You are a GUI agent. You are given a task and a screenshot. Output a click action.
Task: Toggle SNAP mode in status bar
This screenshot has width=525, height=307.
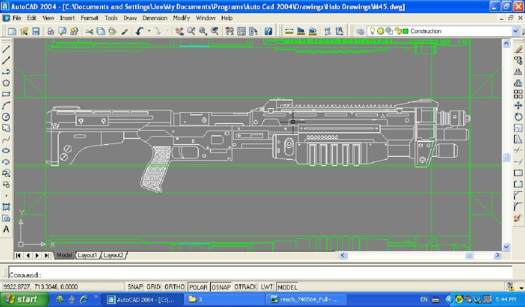tap(135, 287)
